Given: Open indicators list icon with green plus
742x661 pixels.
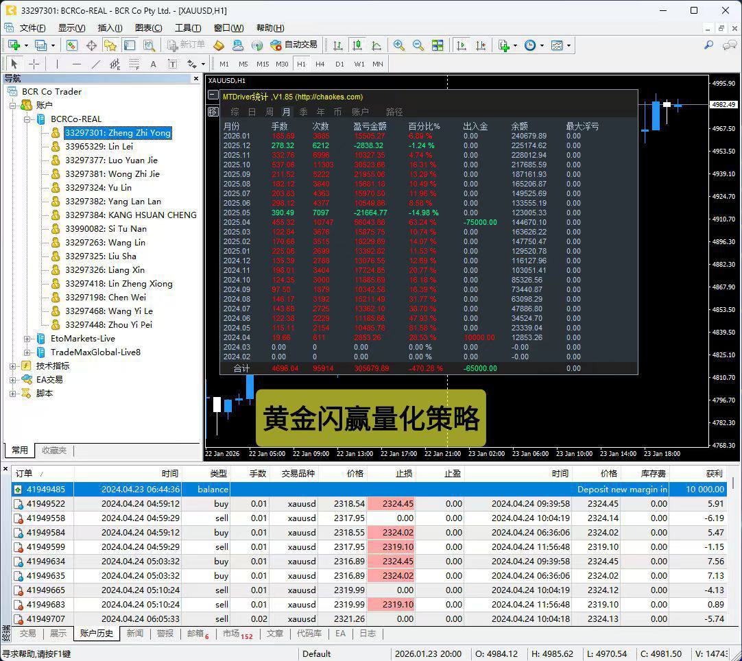Looking at the screenshot, I should point(505,45).
